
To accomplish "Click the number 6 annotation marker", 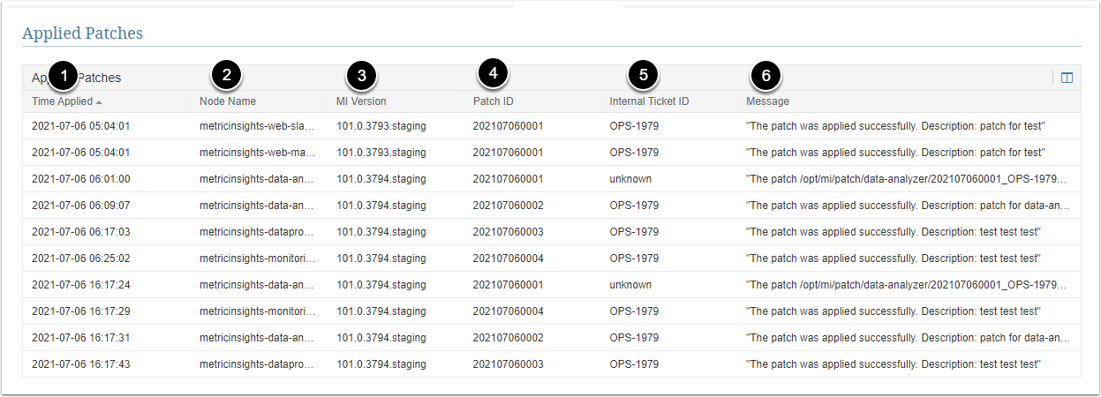I will click(x=766, y=76).
